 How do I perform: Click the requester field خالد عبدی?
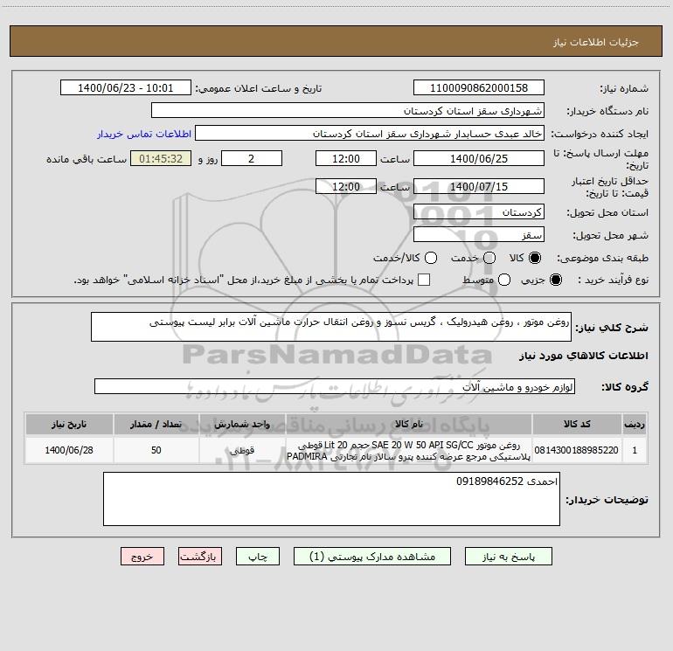[370, 133]
